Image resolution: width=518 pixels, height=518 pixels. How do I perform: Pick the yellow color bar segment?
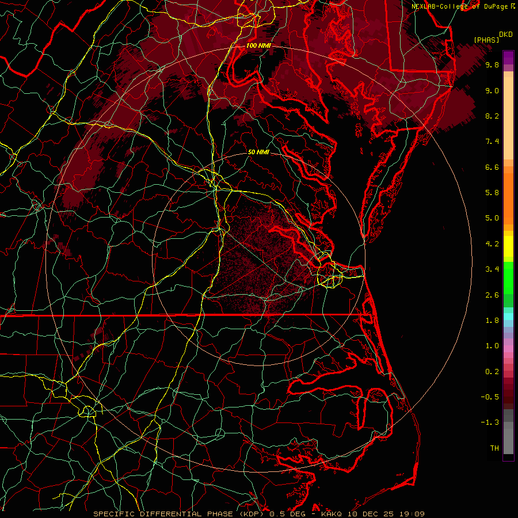(x=508, y=246)
